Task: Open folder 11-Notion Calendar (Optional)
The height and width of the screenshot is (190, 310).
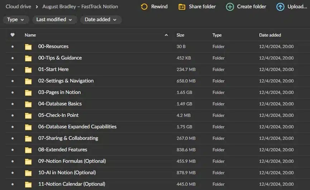Action: pyautogui.click(x=72, y=184)
